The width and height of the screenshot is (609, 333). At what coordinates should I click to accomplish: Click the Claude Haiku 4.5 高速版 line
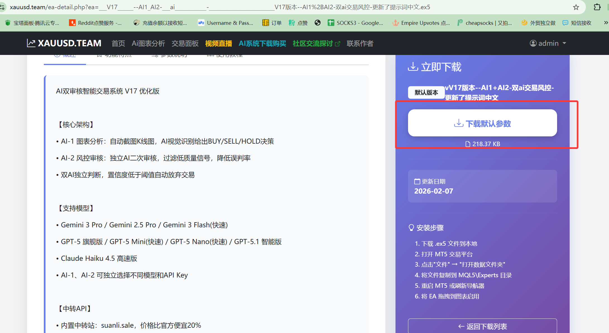(x=97, y=259)
